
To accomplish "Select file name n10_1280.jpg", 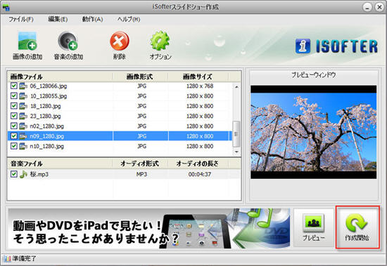I will tap(47, 146).
